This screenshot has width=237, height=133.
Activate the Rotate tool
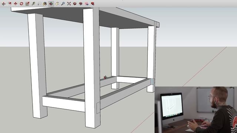click(x=21, y=4)
